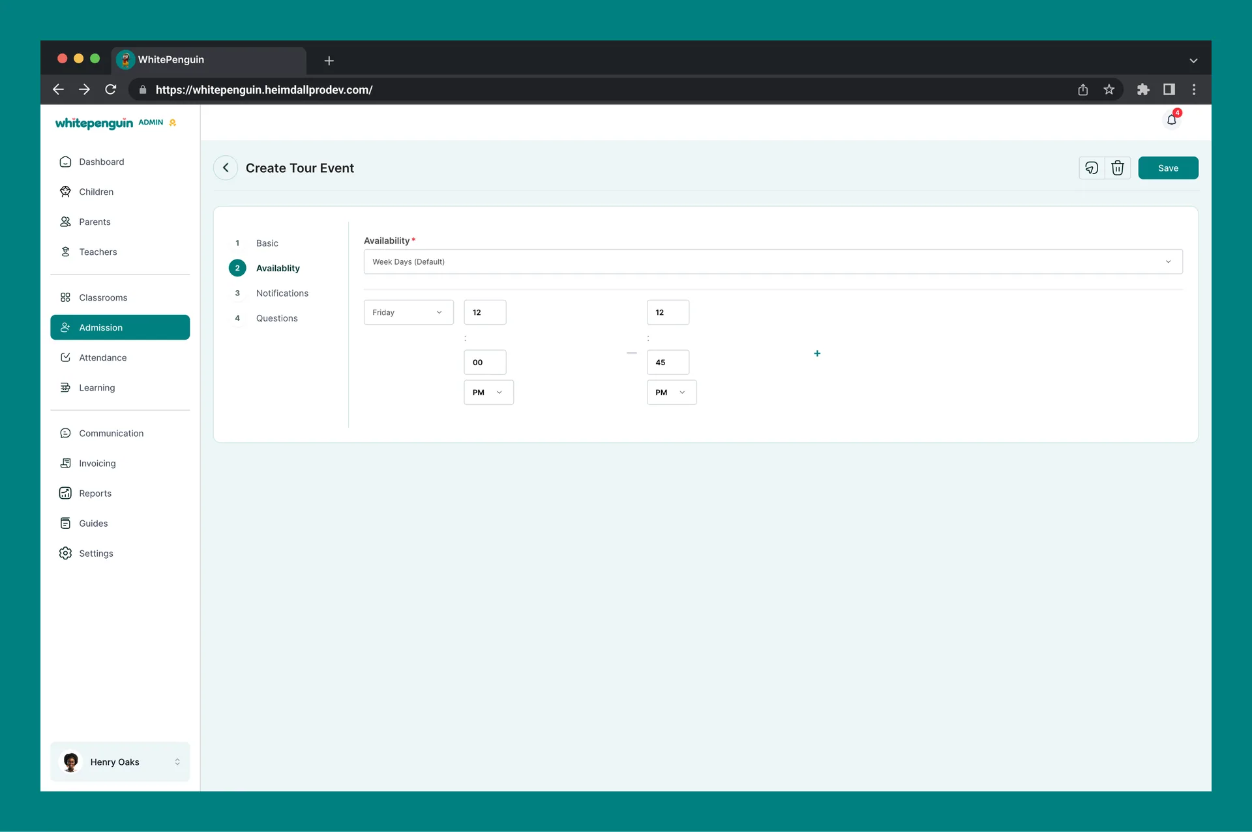Go to step 3 Notifications
Viewport: 1252px width, 832px height.
point(282,293)
